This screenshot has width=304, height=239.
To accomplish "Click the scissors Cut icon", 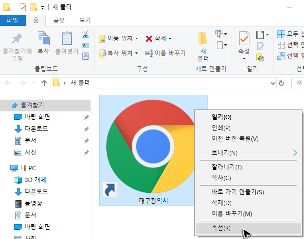I will pos(86,35).
